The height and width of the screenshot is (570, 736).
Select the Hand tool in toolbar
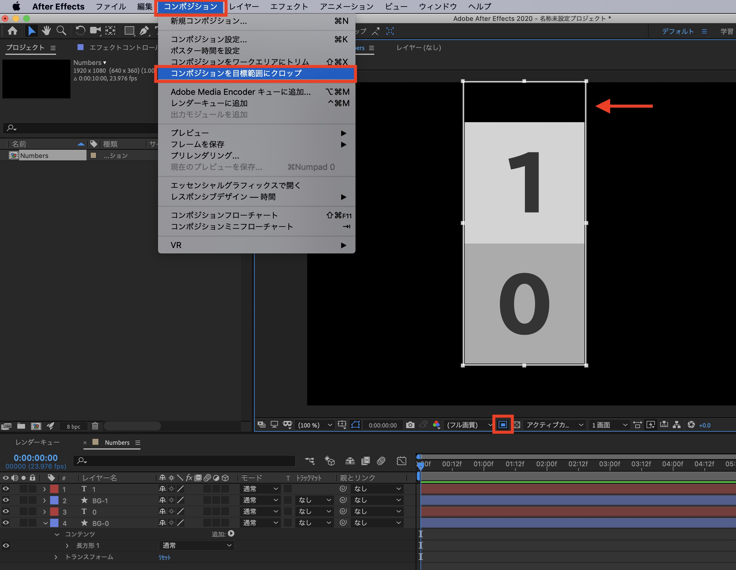pyautogui.click(x=46, y=31)
